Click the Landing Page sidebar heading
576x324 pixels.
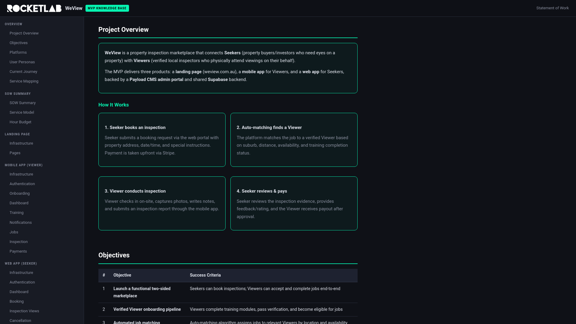(17, 134)
